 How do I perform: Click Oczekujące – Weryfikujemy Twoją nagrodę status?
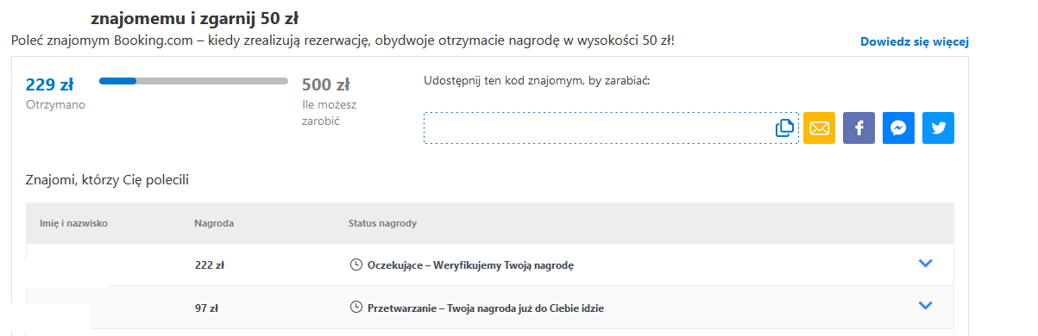(470, 264)
